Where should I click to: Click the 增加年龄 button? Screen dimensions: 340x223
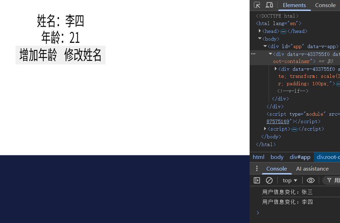38,55
